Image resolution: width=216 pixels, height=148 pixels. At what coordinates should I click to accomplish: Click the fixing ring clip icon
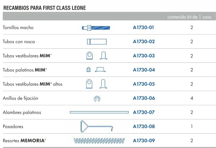97,99
